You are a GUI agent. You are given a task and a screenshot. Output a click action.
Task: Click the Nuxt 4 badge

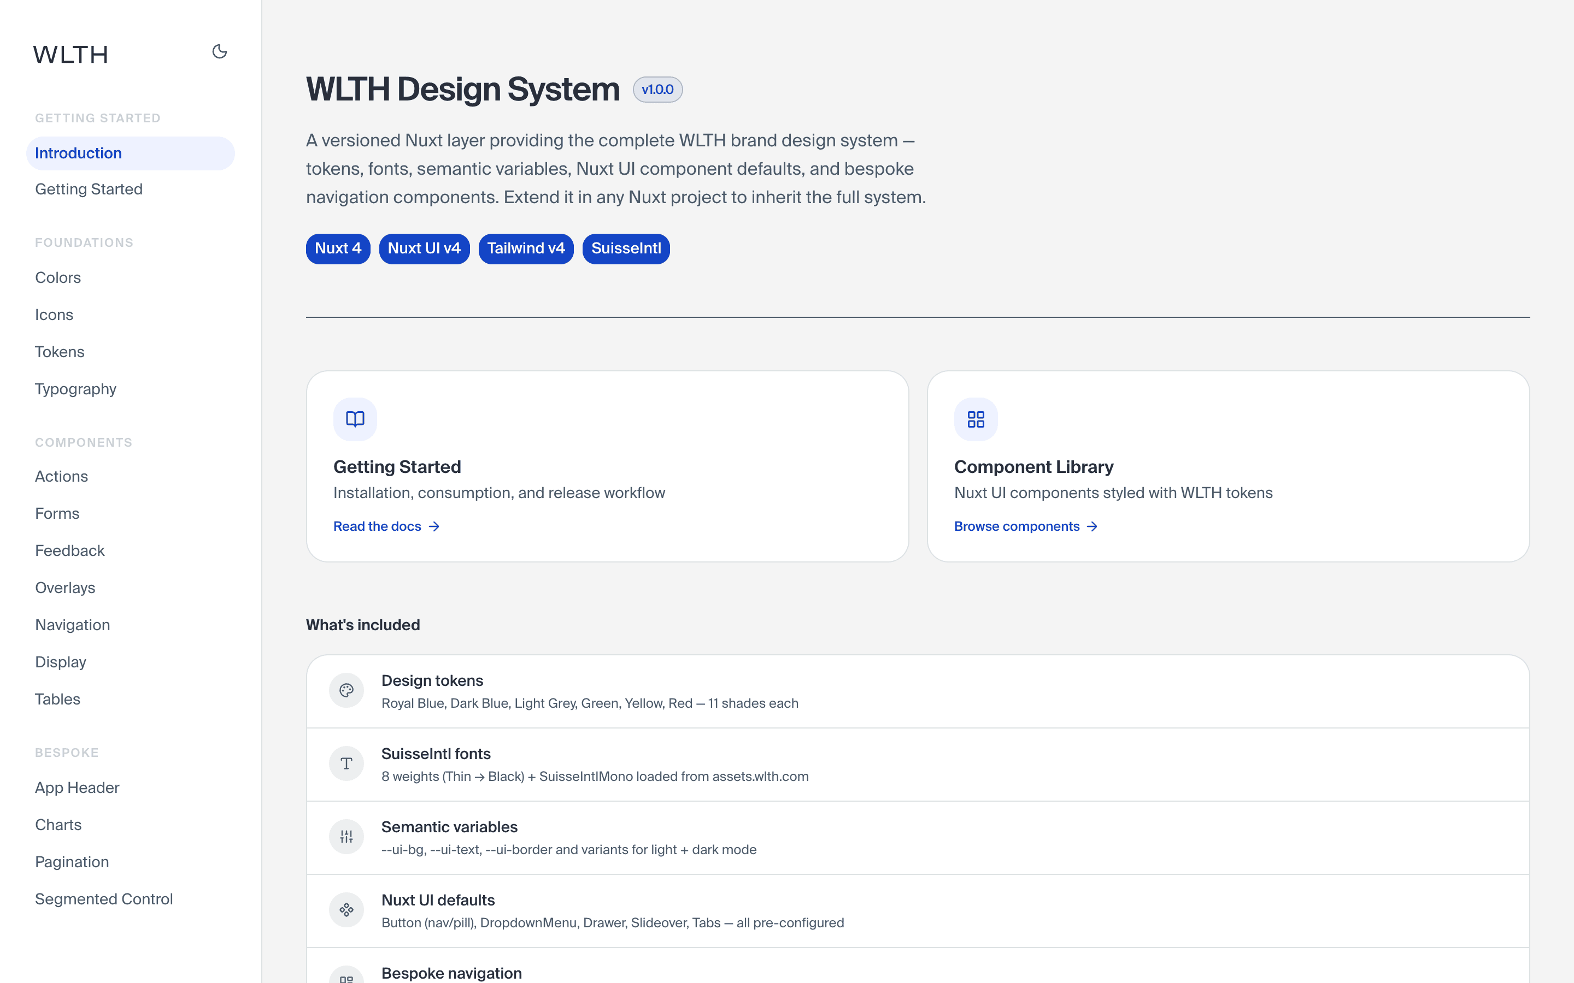coord(338,249)
